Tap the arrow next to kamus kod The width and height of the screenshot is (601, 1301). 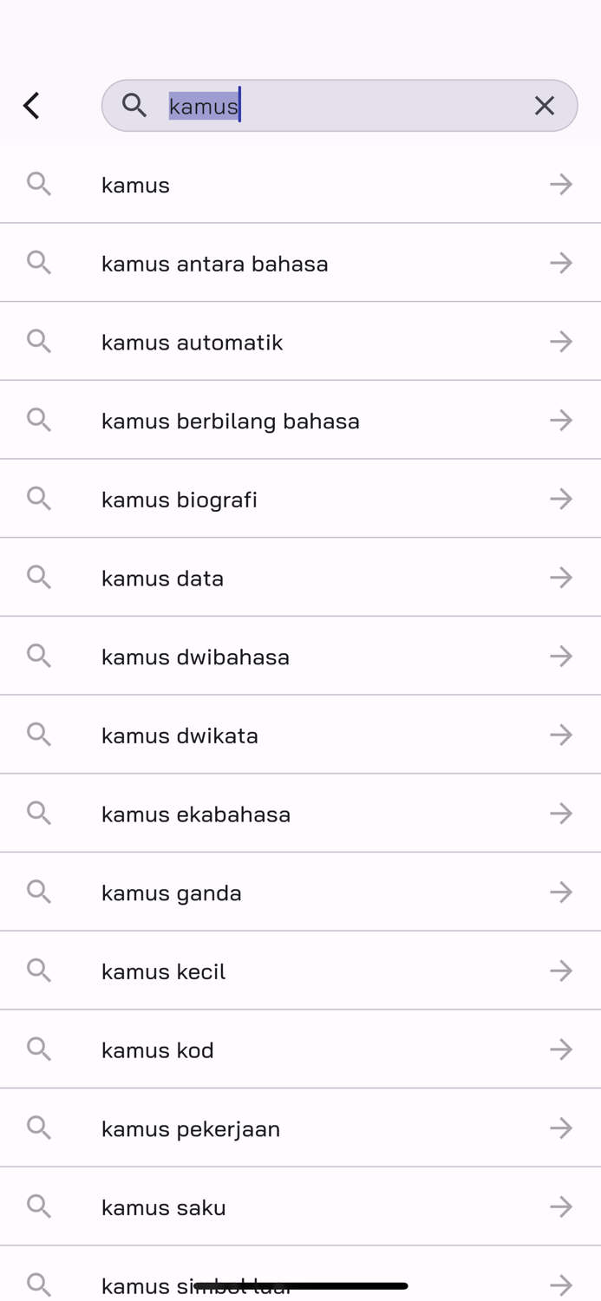coord(561,1049)
